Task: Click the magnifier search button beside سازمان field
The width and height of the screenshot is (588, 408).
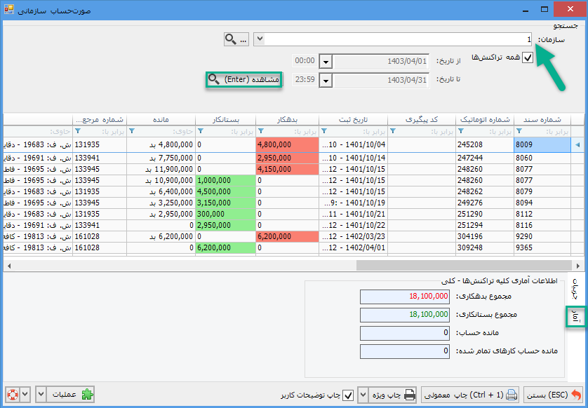Action: pyautogui.click(x=236, y=39)
